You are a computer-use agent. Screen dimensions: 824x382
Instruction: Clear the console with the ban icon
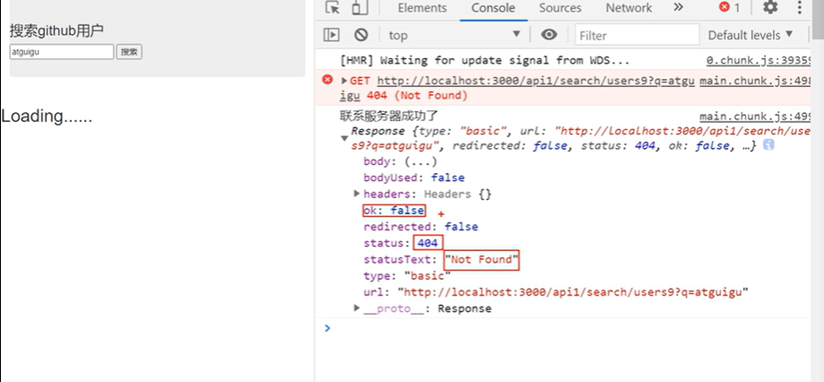click(x=360, y=35)
